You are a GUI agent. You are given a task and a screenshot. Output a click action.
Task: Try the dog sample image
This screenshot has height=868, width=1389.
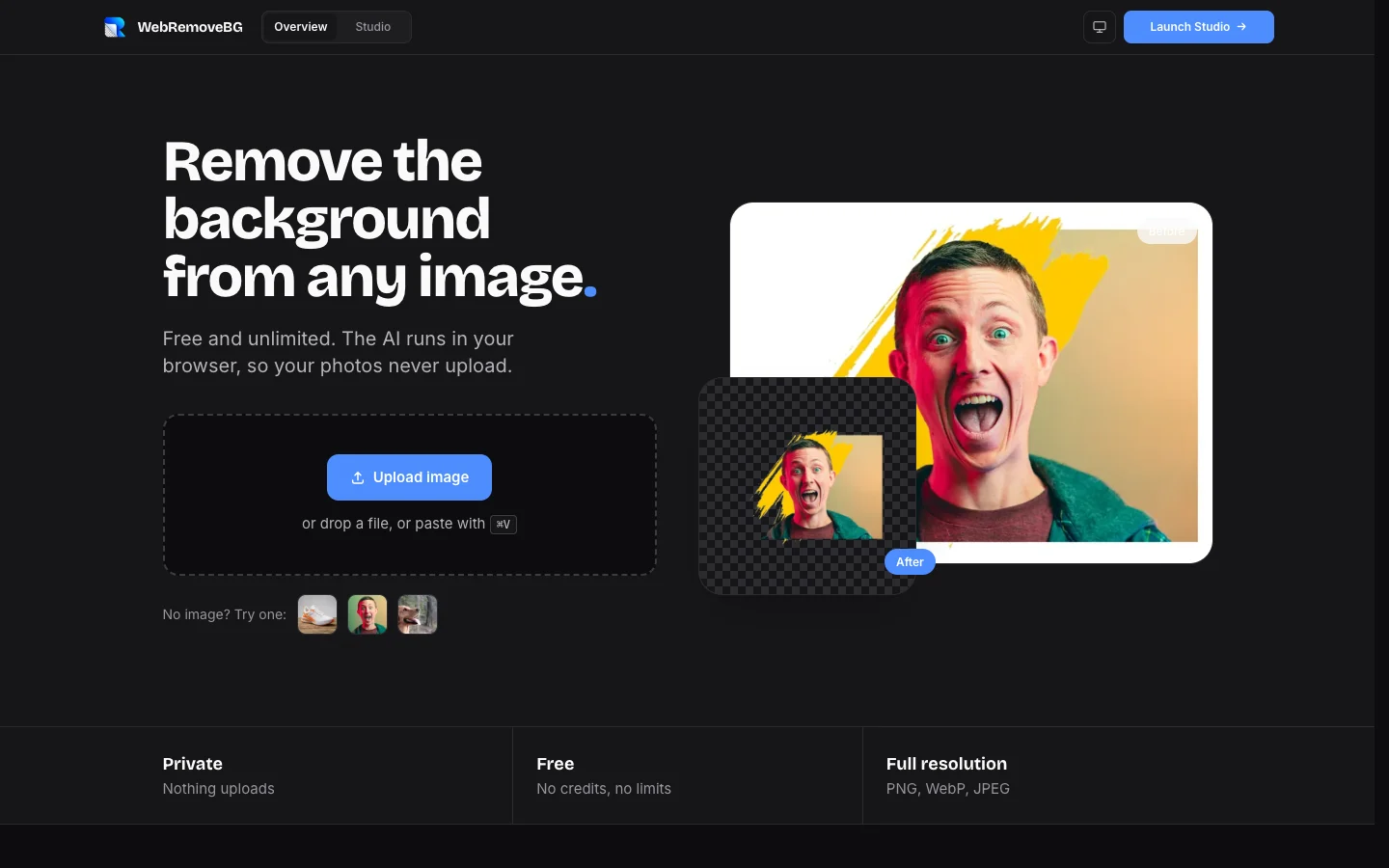tap(418, 614)
